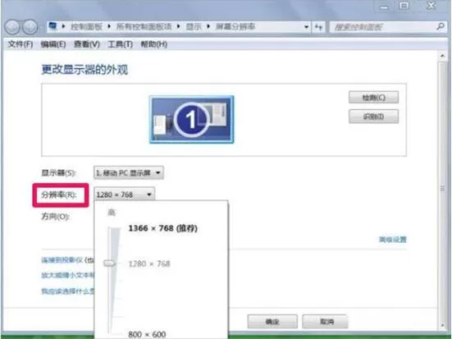Open the address bar history dropdown arrow

coord(306,27)
